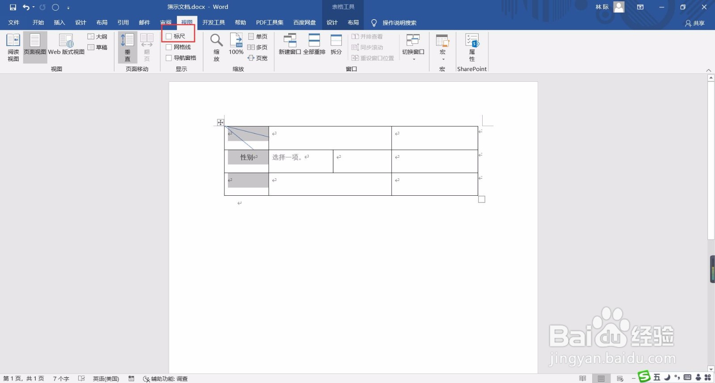Open Outline view (大纲)

[97, 37]
